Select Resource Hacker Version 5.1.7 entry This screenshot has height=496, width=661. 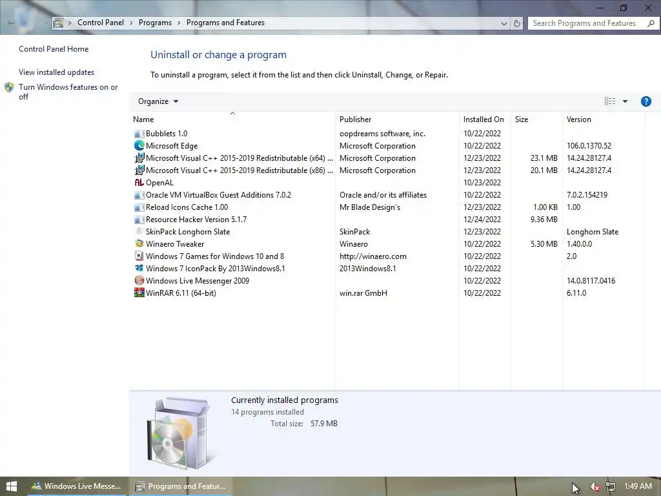click(196, 220)
